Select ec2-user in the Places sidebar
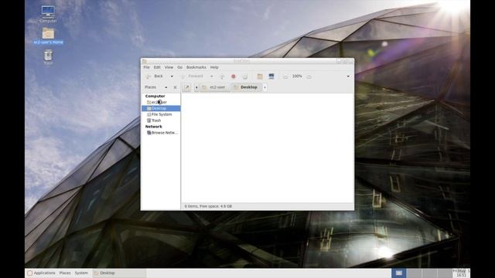Screen dimensions: 495x278 [161, 102]
